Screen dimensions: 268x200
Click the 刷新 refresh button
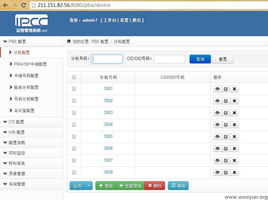coord(178,186)
